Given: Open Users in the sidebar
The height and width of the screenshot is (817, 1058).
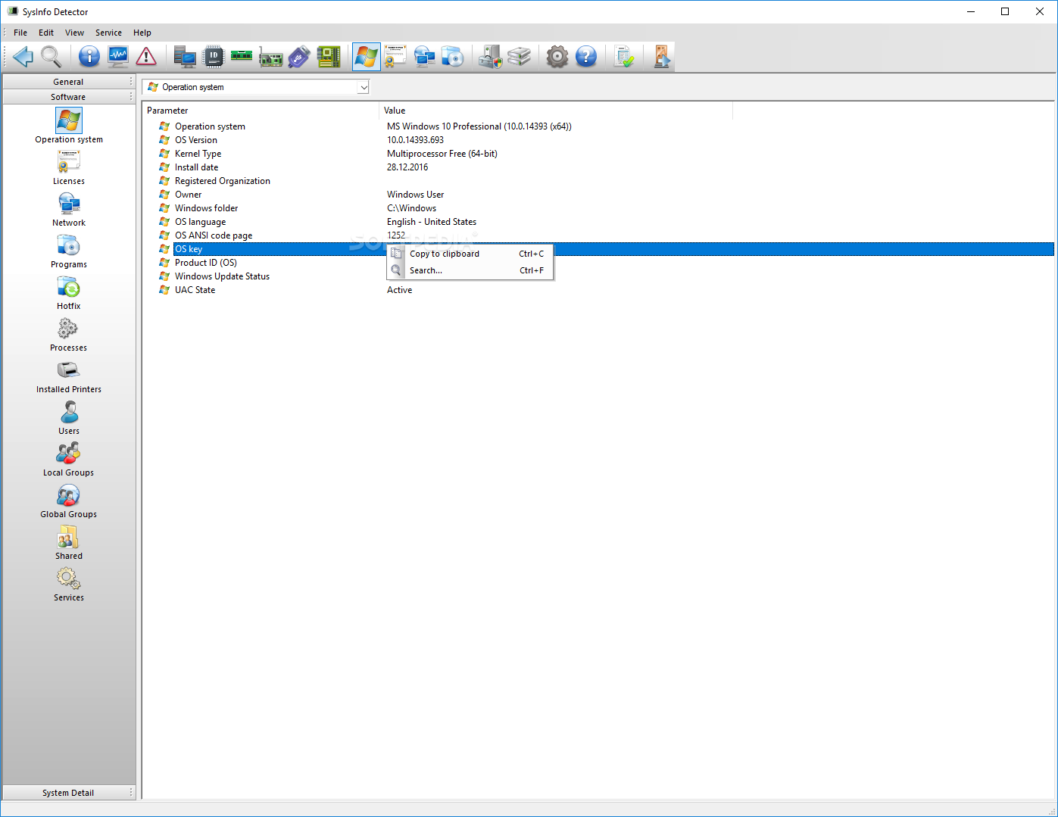Looking at the screenshot, I should pyautogui.click(x=69, y=417).
